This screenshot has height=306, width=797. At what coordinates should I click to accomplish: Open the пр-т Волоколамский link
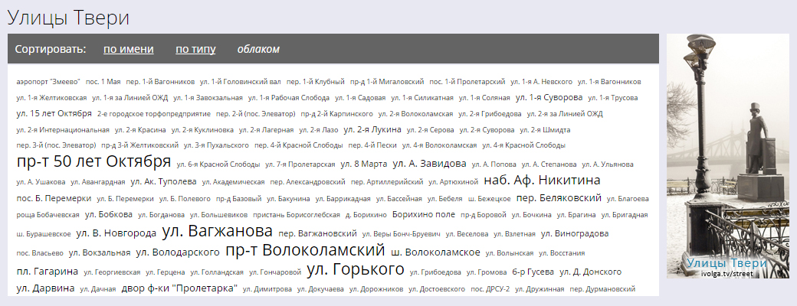(305, 250)
